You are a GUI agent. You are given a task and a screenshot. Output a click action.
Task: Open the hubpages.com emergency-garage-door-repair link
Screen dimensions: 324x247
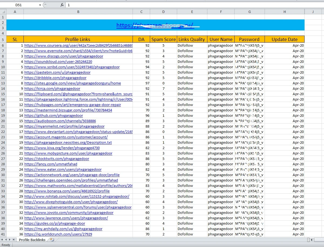point(73,105)
